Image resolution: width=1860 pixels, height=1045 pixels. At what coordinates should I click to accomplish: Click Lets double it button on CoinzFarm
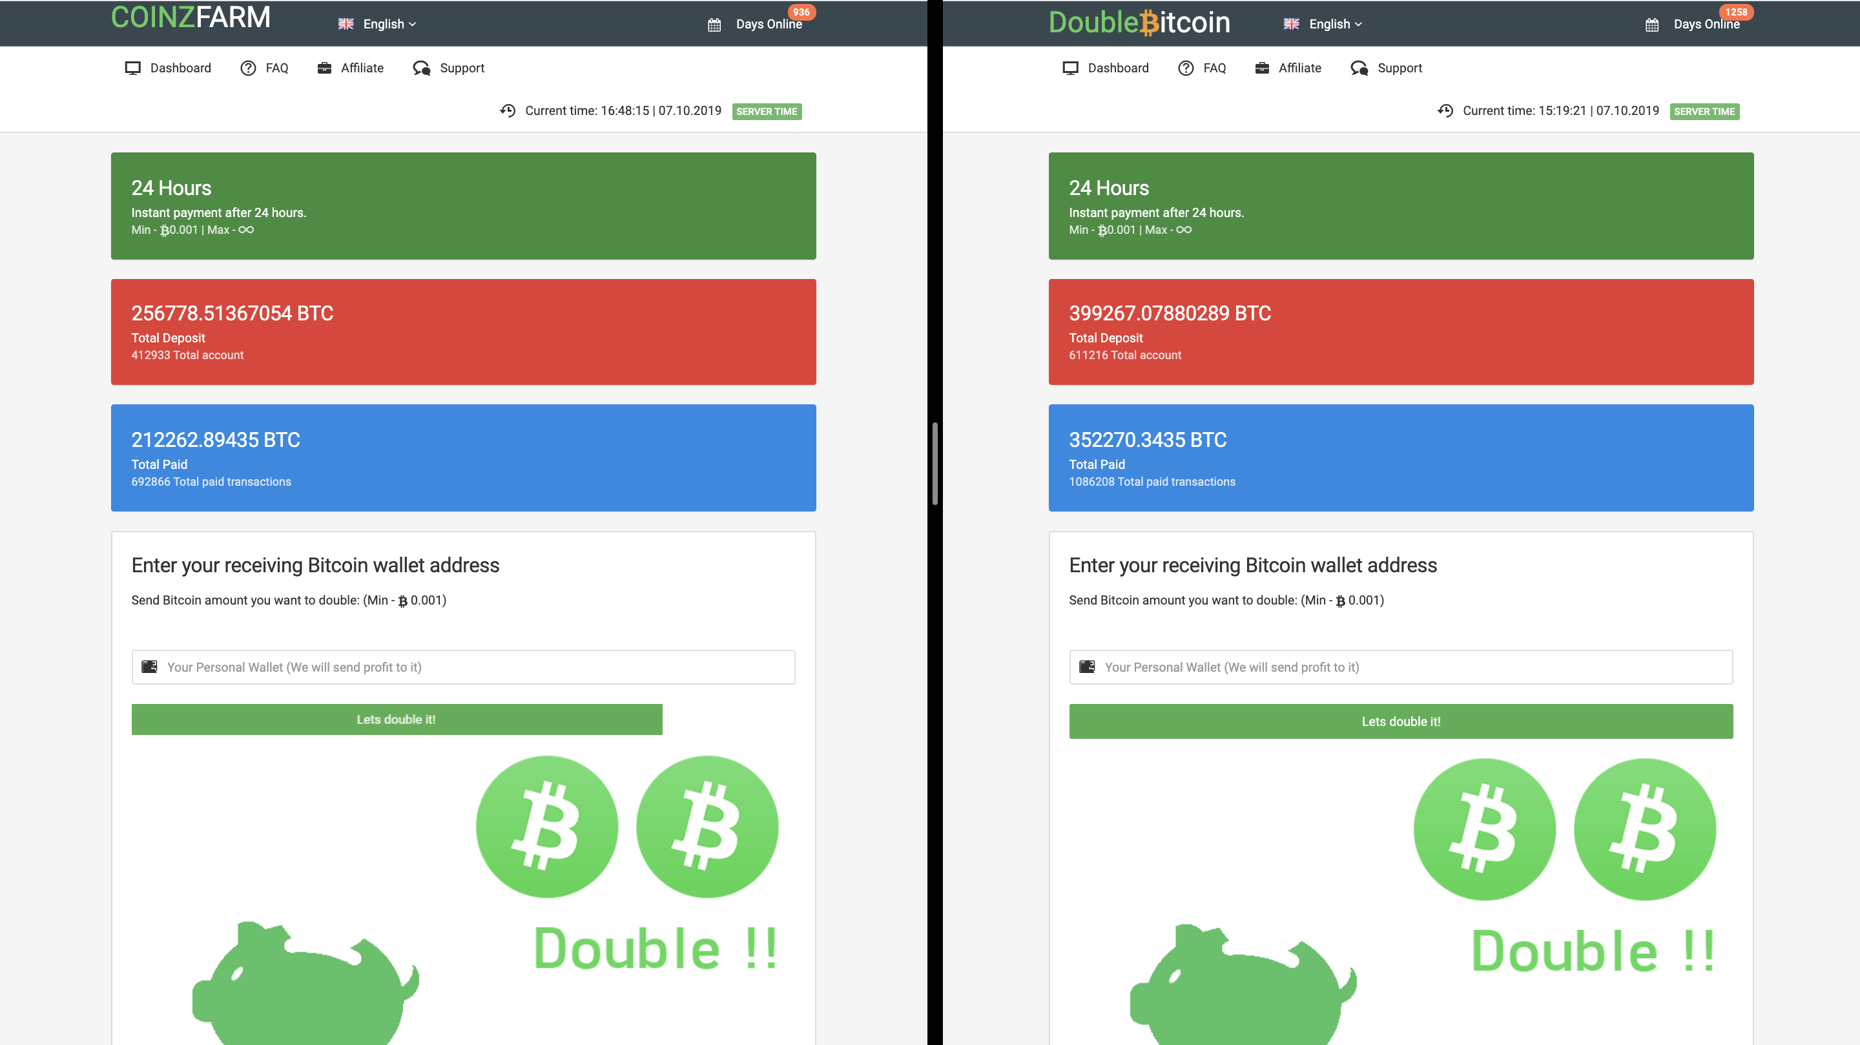[396, 718]
